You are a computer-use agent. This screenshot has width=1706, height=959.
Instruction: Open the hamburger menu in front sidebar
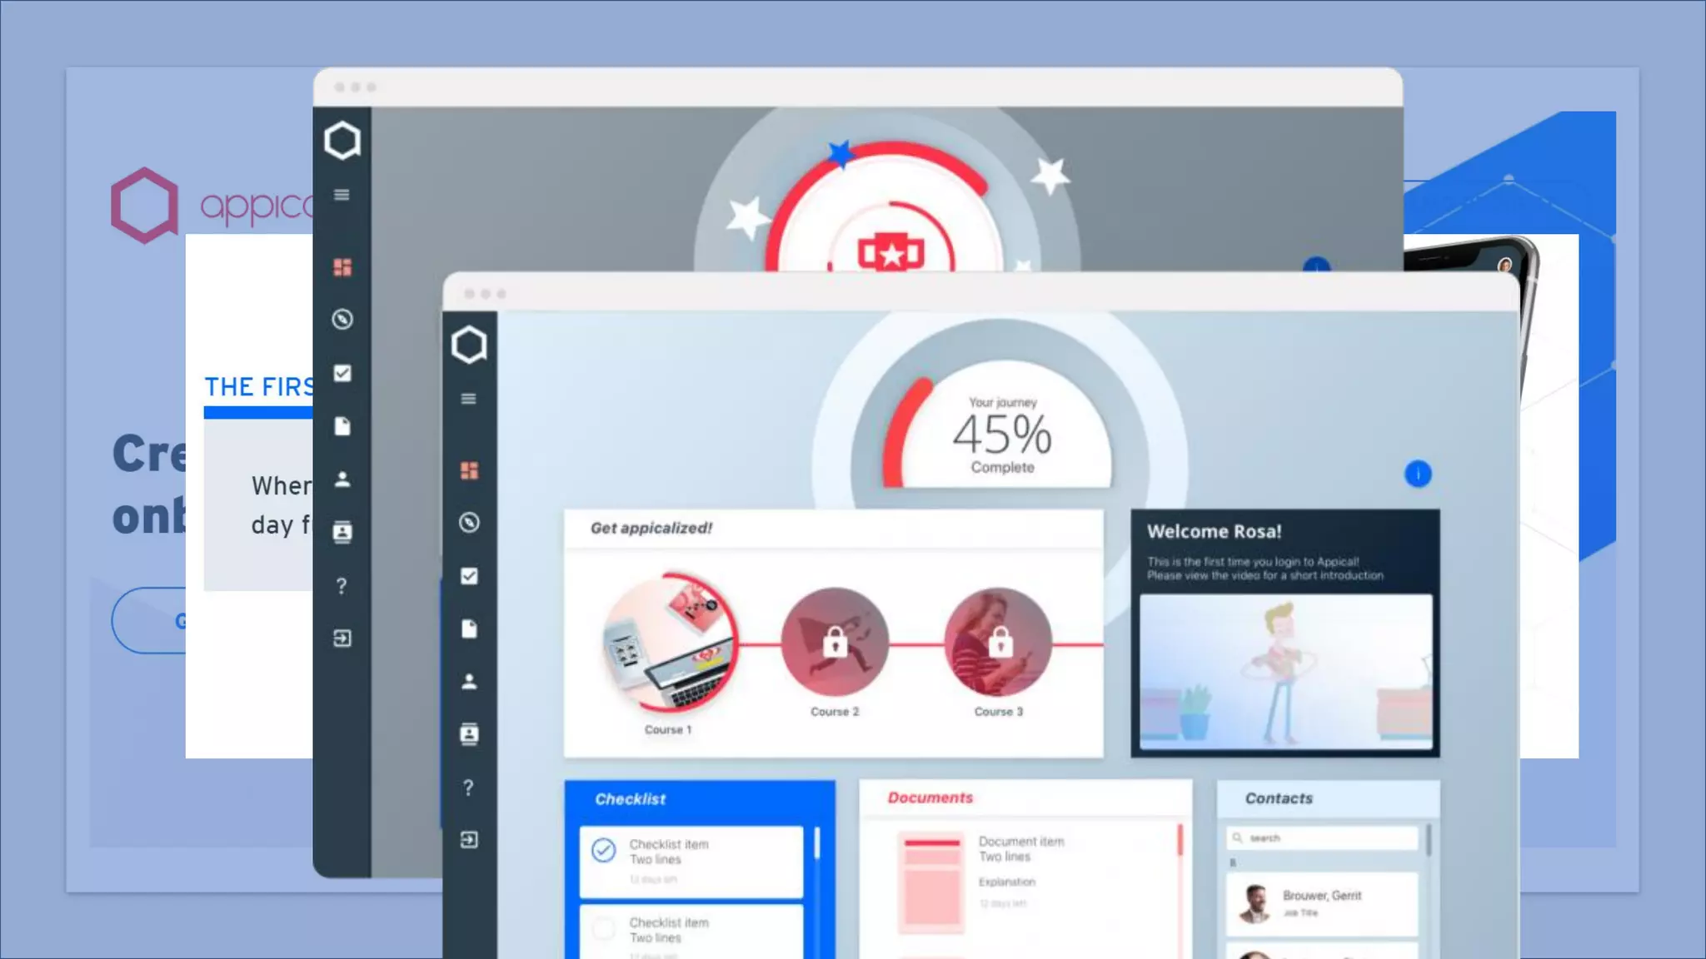coord(469,399)
